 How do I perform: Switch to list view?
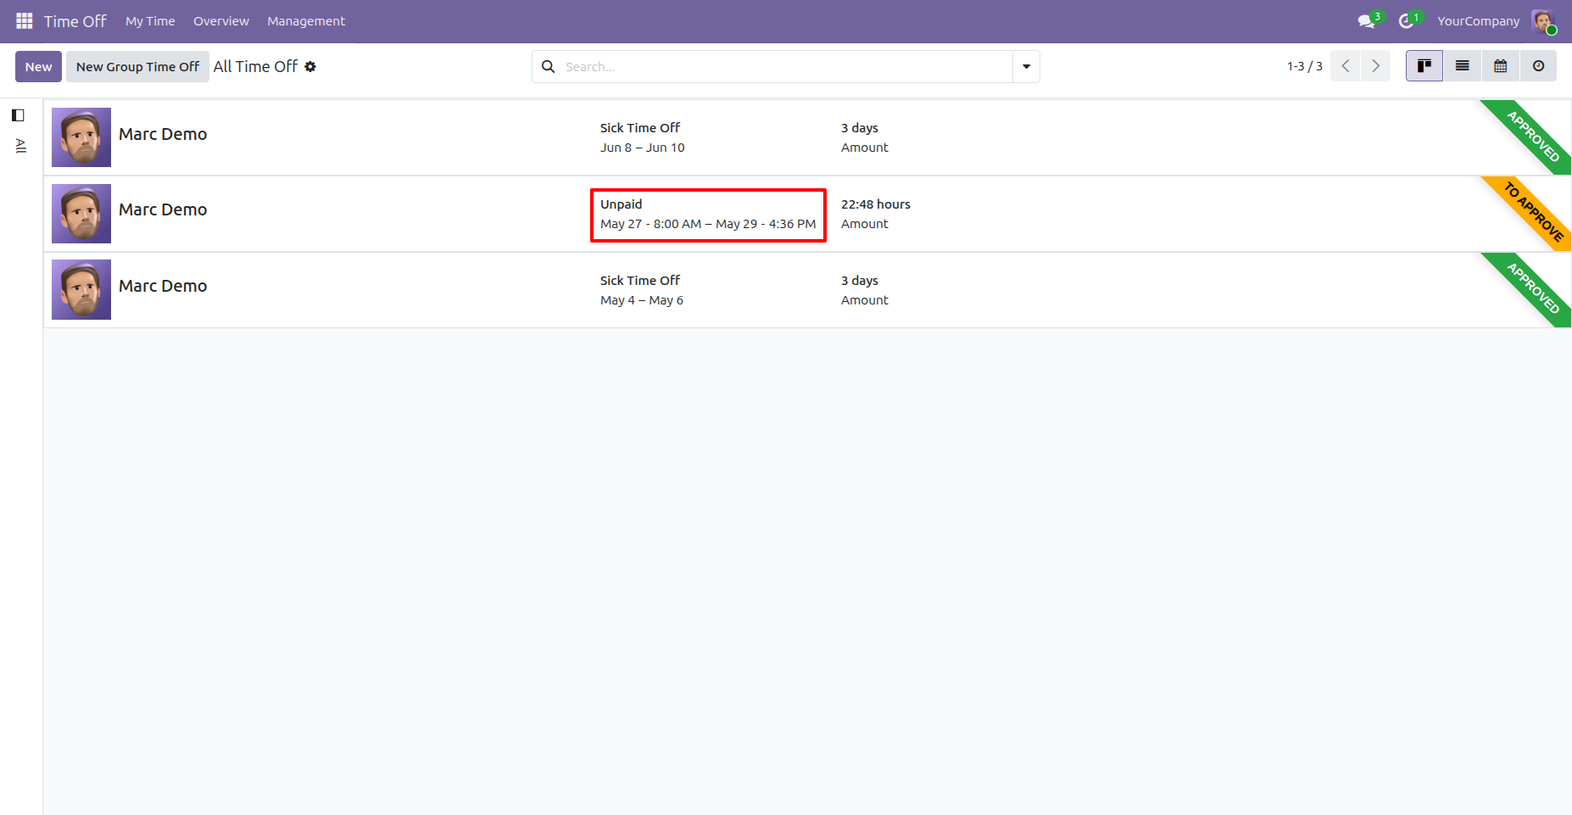tap(1463, 66)
